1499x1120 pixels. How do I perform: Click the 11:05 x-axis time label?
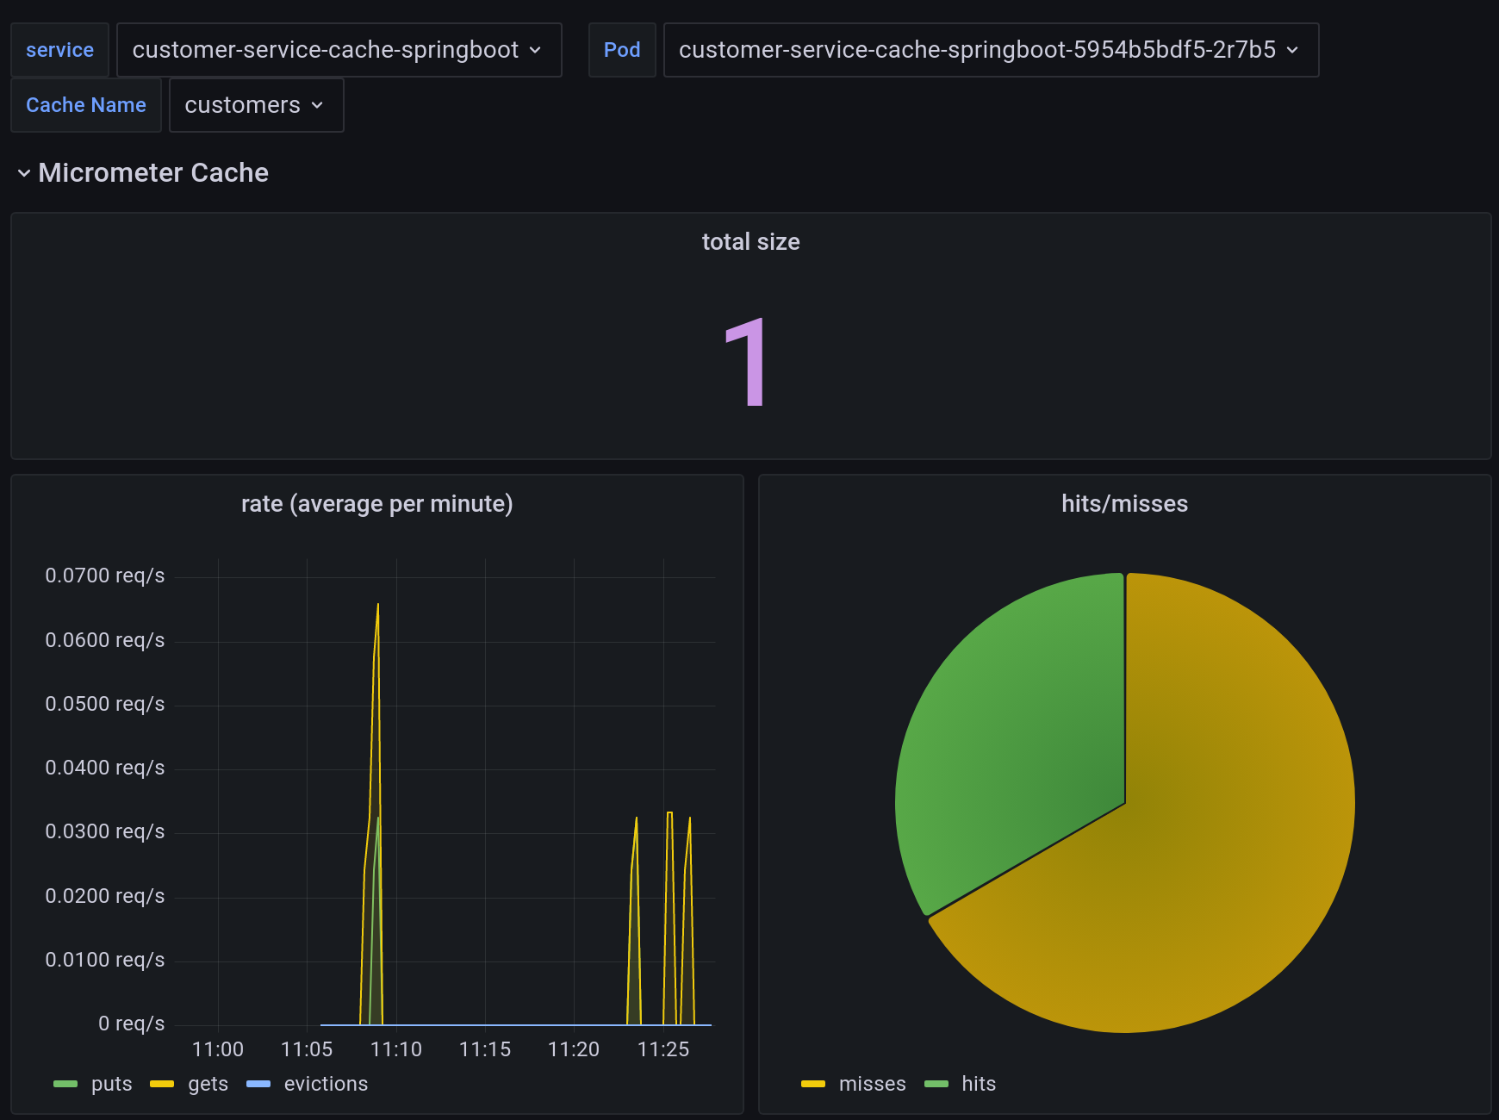(307, 1049)
